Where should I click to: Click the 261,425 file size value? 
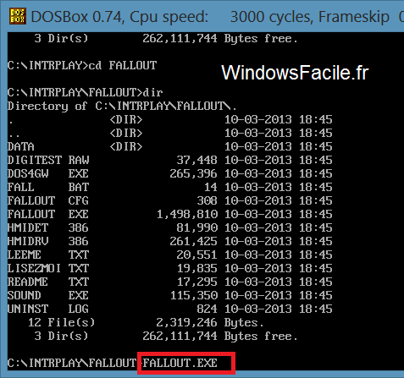(193, 241)
